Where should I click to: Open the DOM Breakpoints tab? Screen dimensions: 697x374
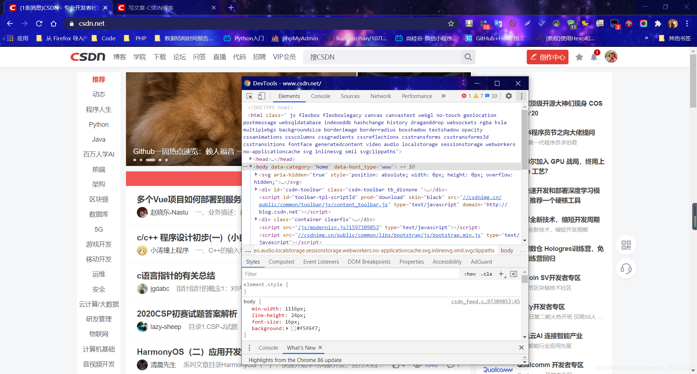point(369,262)
